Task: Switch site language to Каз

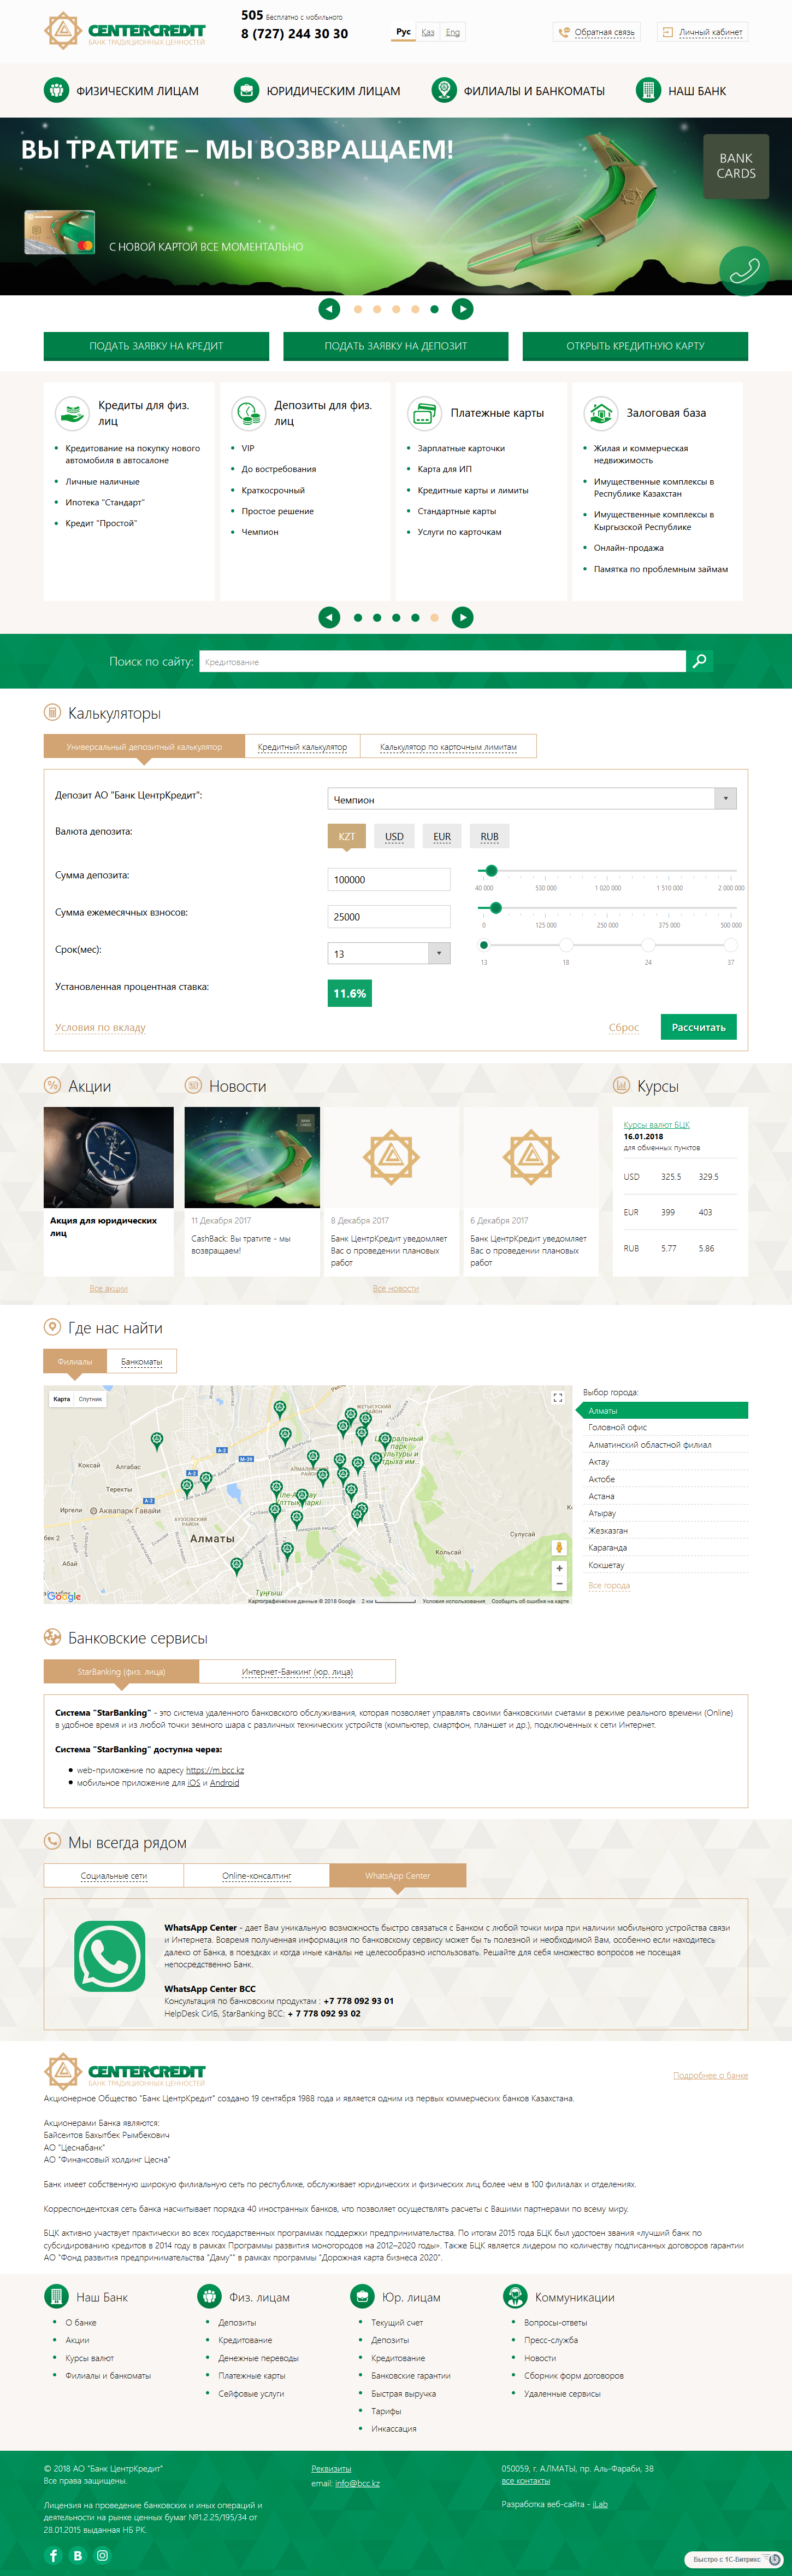Action: click(428, 32)
